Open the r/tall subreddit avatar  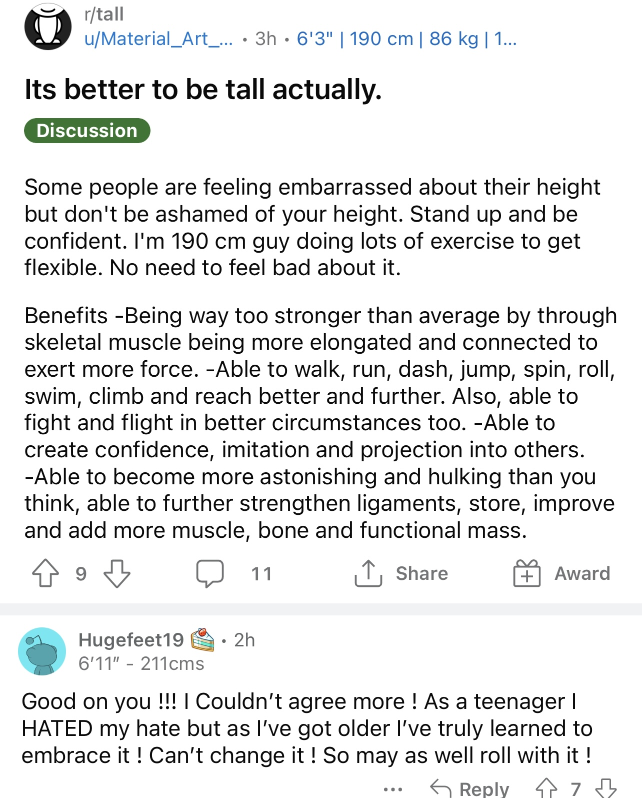coord(48,27)
